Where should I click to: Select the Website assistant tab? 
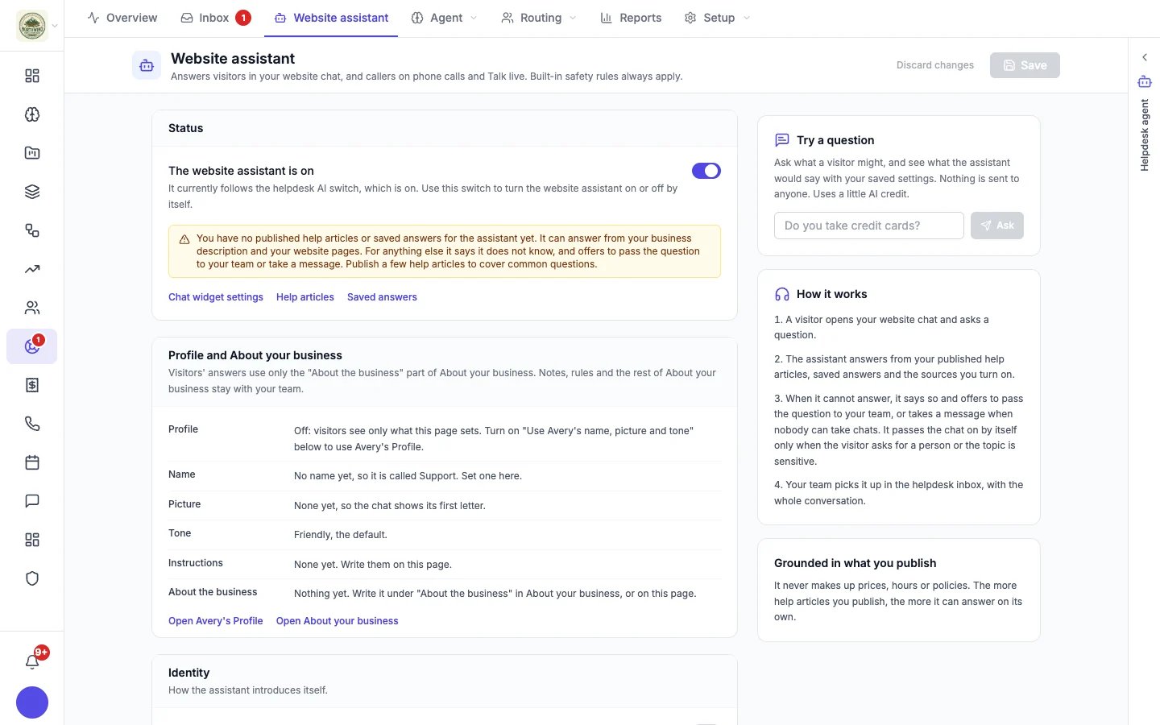(x=331, y=18)
